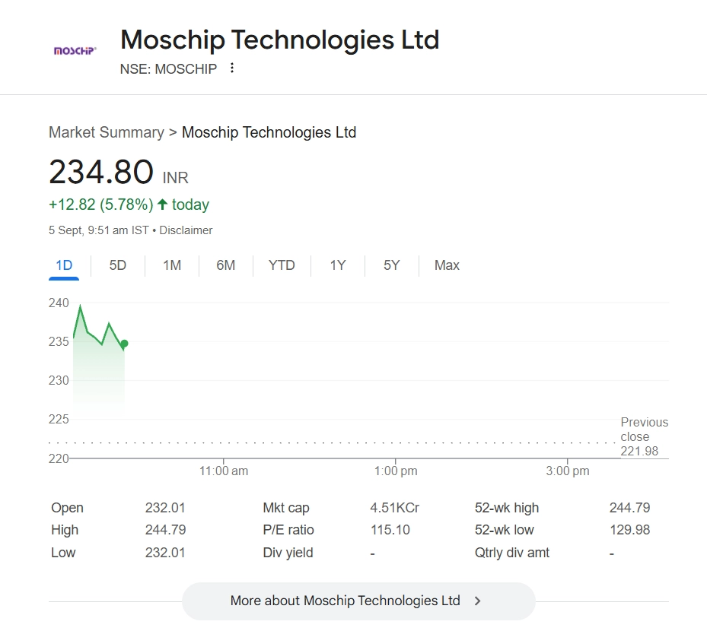Image resolution: width=707 pixels, height=631 pixels.
Task: Open the 5Y chart tab
Action: pos(391,265)
